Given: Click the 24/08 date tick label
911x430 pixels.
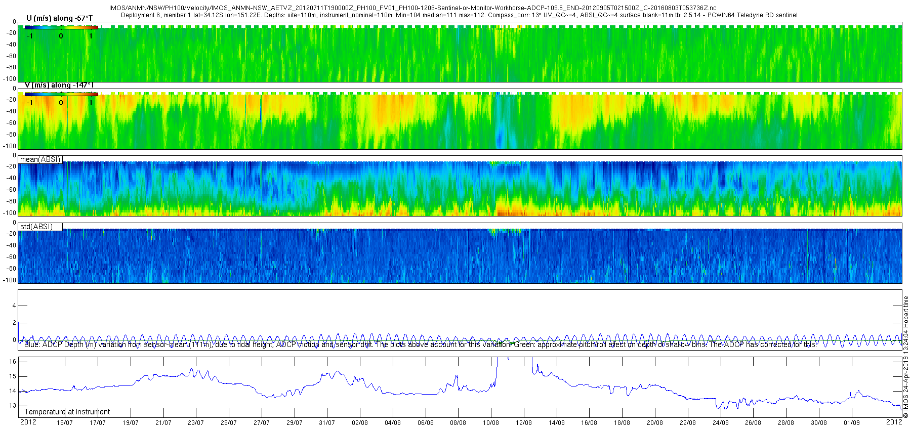Looking at the screenshot, I should (x=721, y=423).
